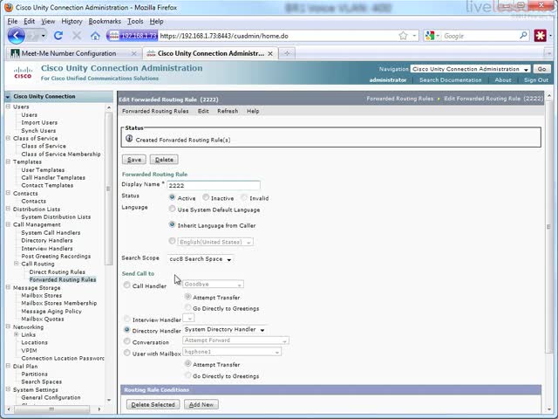Collapse the Templates tree group
The image size is (558, 419).
tap(8, 161)
